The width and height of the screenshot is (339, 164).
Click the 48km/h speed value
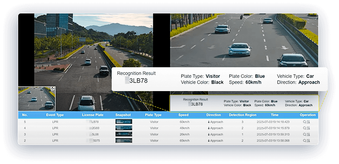(x=184, y=128)
